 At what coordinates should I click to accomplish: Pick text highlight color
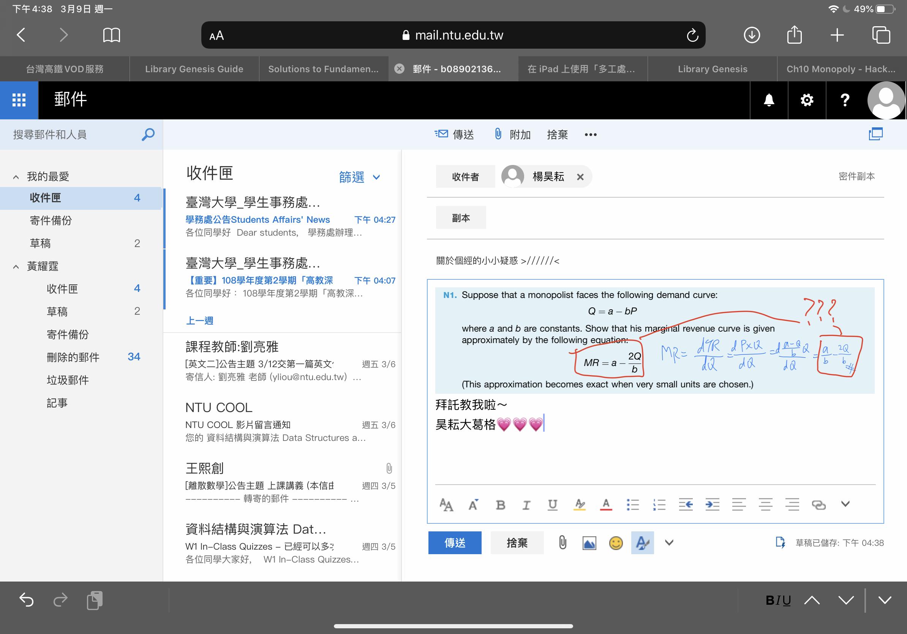click(x=580, y=505)
